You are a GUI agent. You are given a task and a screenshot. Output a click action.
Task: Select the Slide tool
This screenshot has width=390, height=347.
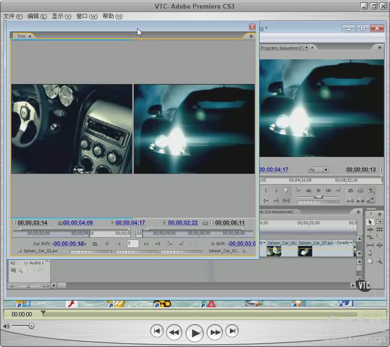tap(379, 246)
